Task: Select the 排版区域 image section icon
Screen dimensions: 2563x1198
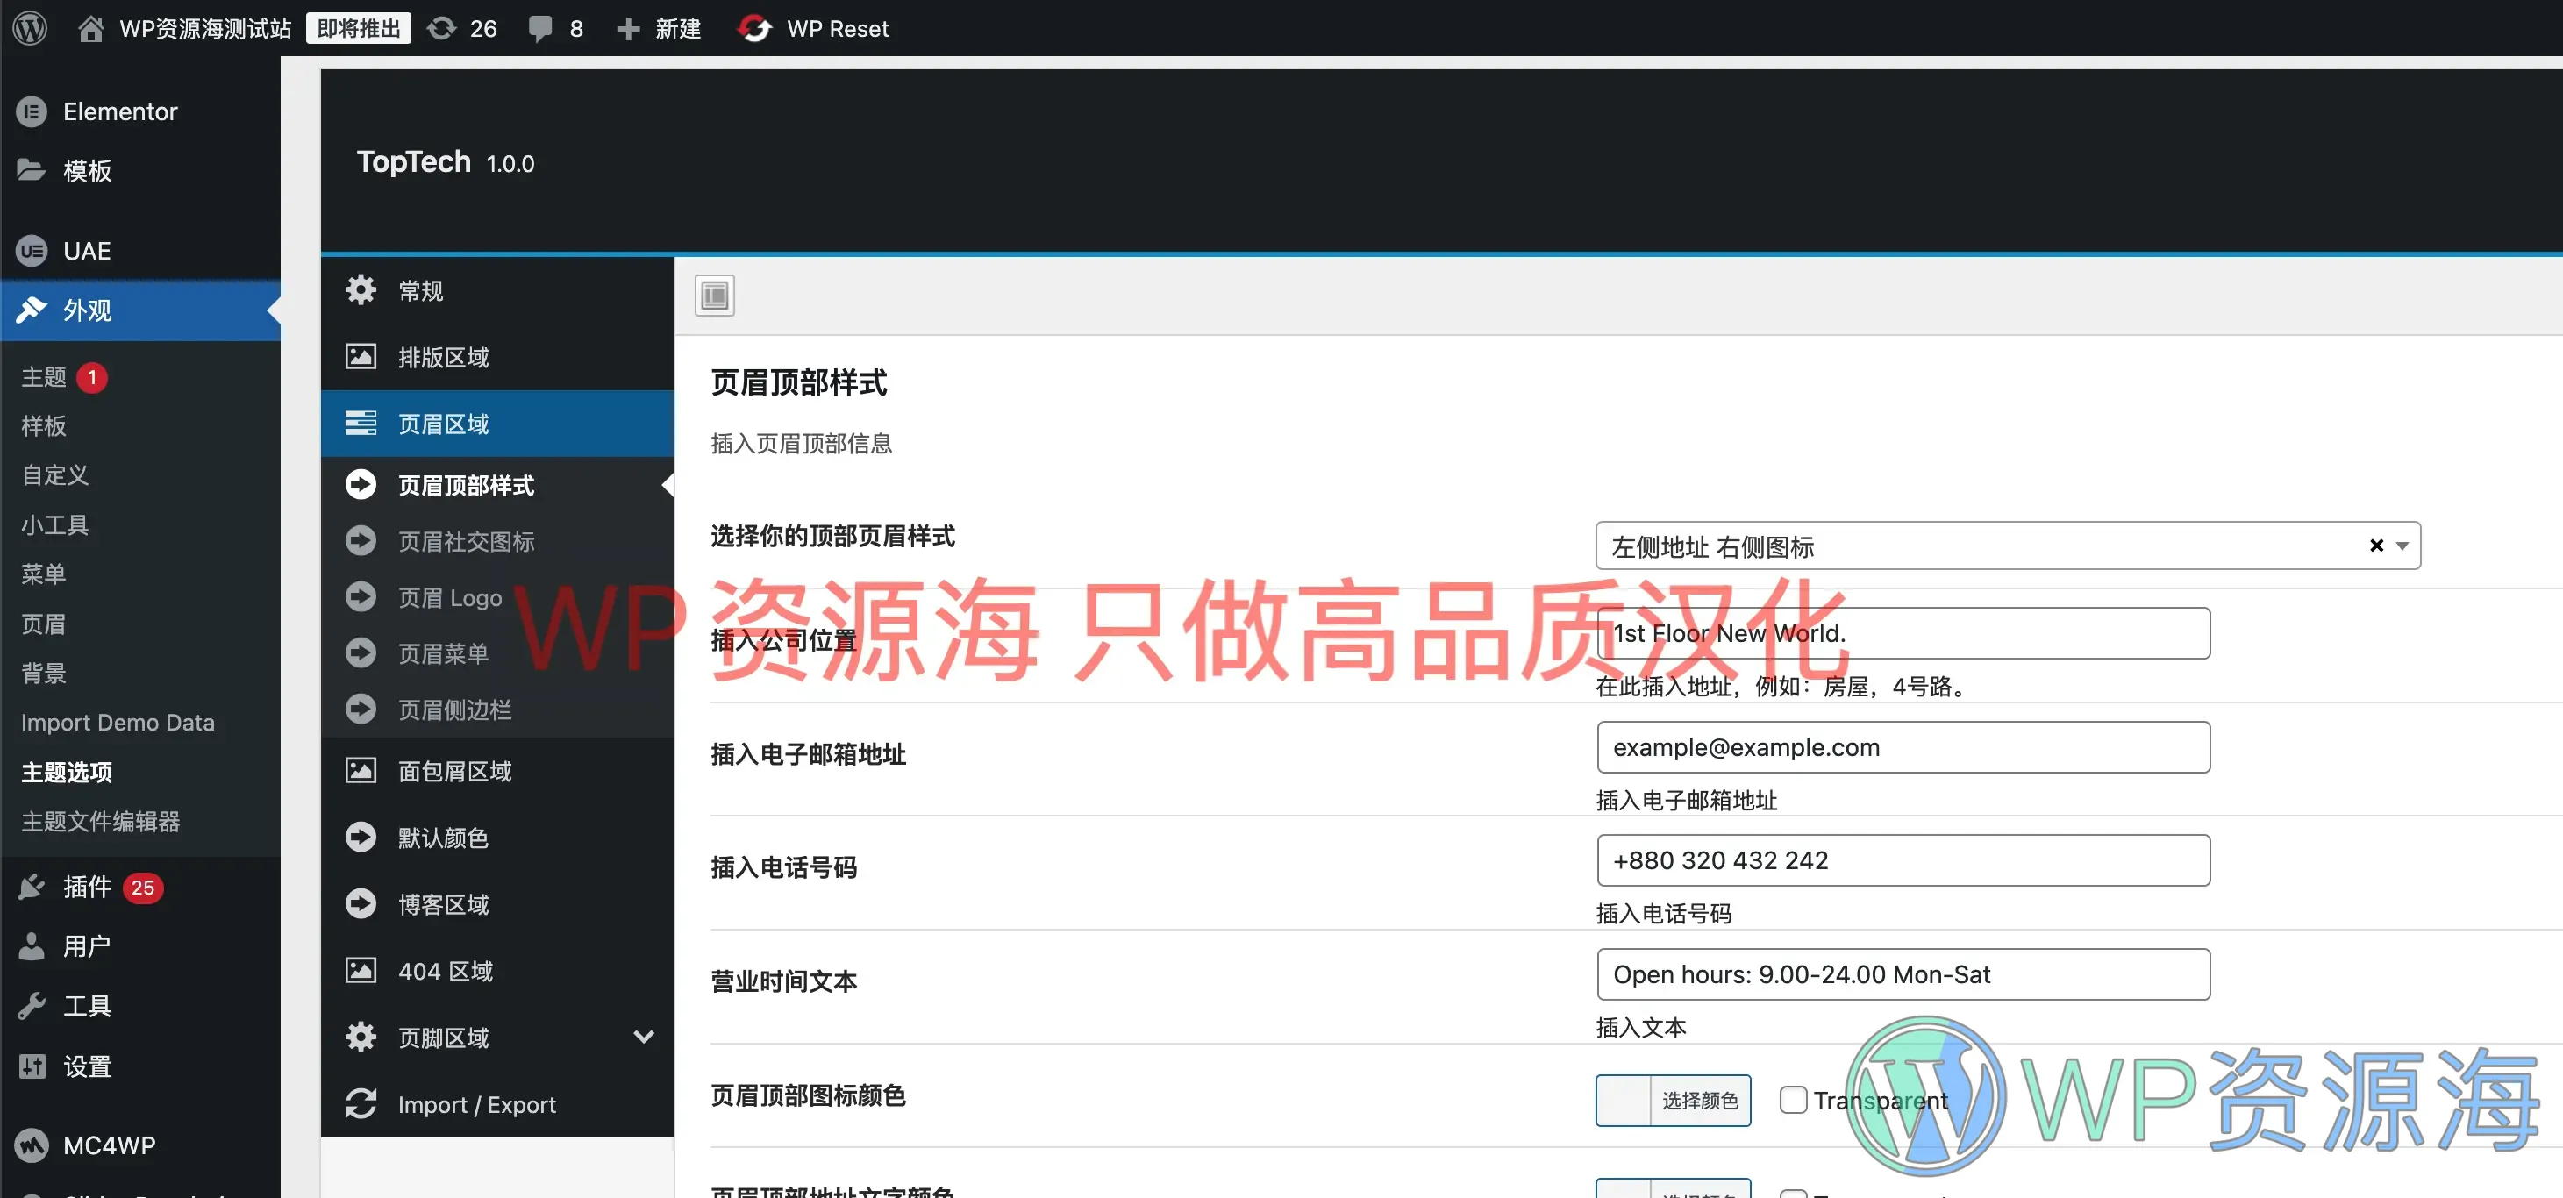Action: (x=361, y=355)
